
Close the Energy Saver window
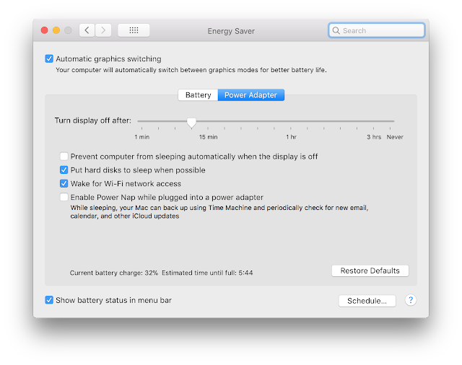click(45, 30)
